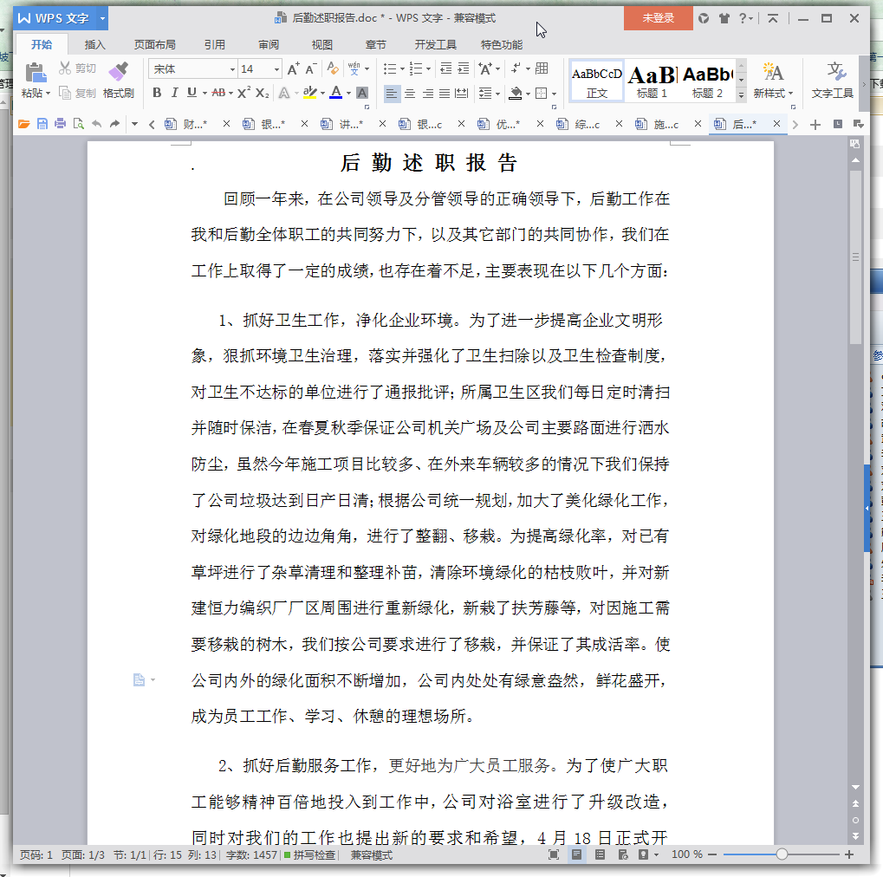Click the Clear Formatting eraser icon

click(333, 68)
